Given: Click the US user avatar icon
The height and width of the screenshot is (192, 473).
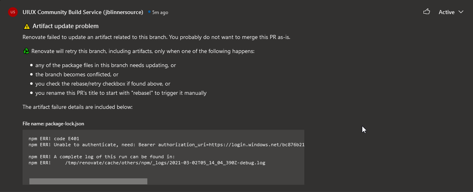Looking at the screenshot, I should coord(12,12).
